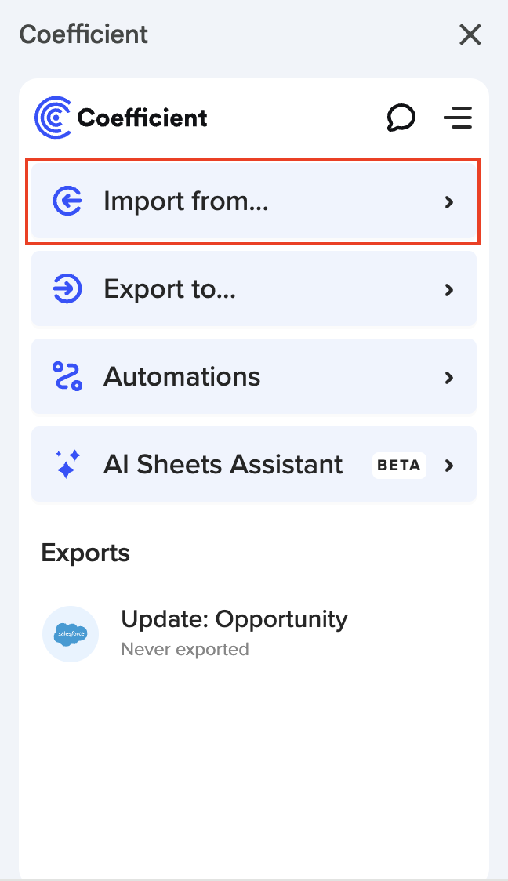This screenshot has height=881, width=508.
Task: Click the BETA badge
Action: tap(399, 465)
